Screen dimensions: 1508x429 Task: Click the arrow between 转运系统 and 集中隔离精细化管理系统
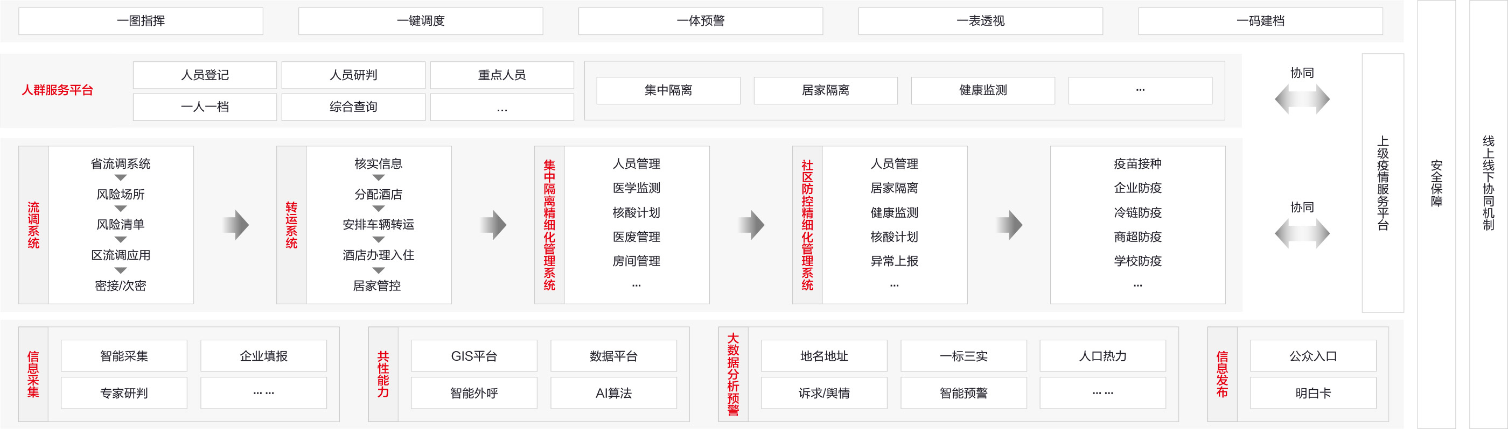(x=493, y=225)
